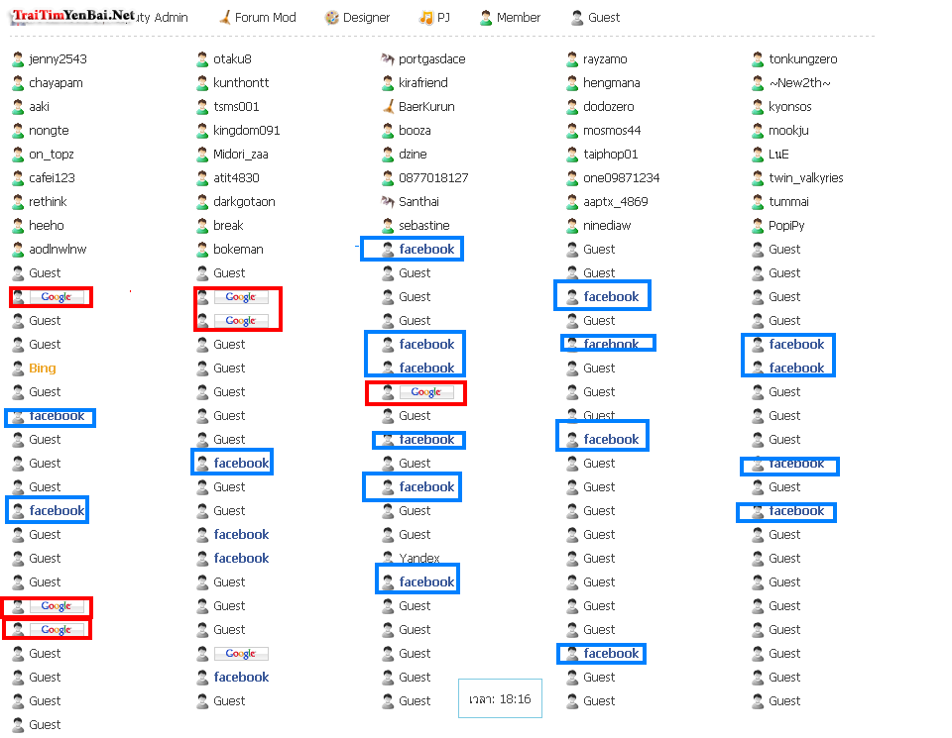The width and height of the screenshot is (952, 738).
Task: Click the Forum Mod broom icon in legend
Action: coord(225,18)
